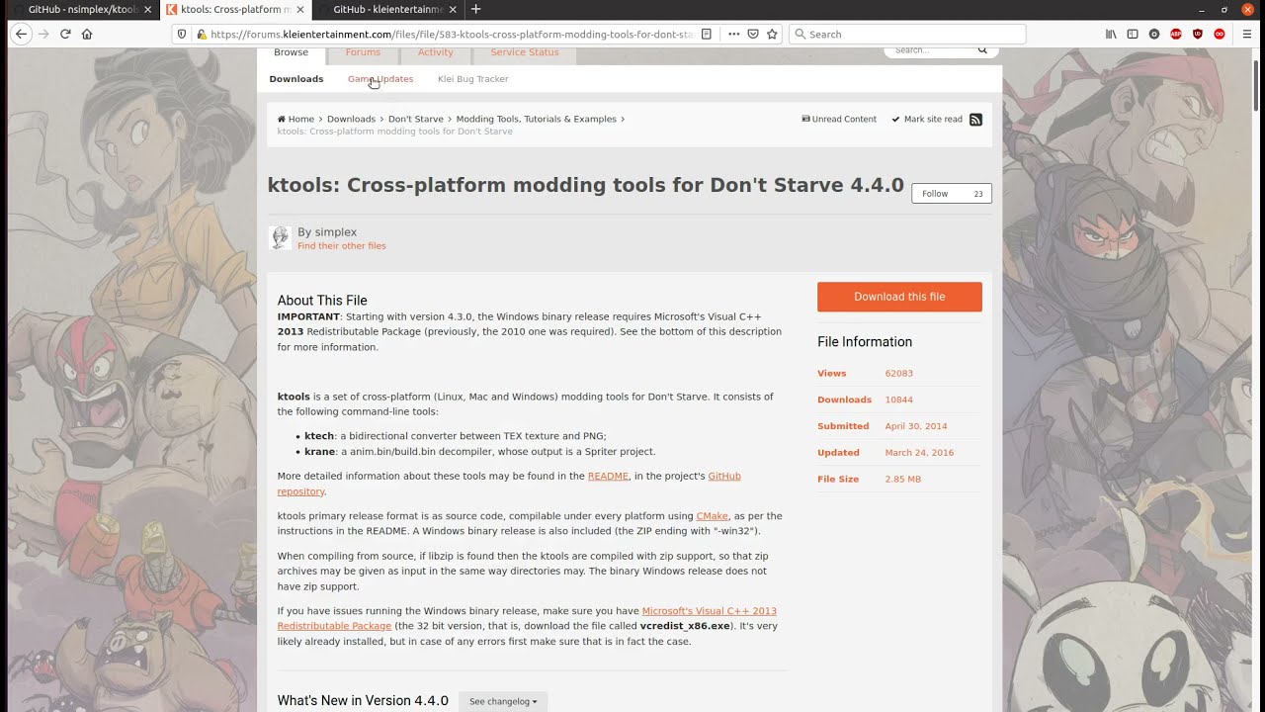The height and width of the screenshot is (712, 1265).
Task: Click the site security shield icon
Action: tap(181, 34)
